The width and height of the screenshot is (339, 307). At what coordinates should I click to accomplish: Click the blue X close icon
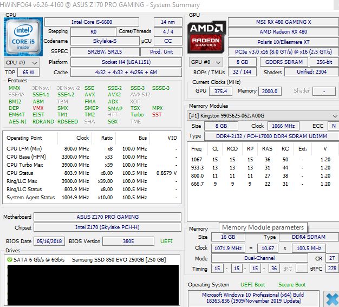332,299
